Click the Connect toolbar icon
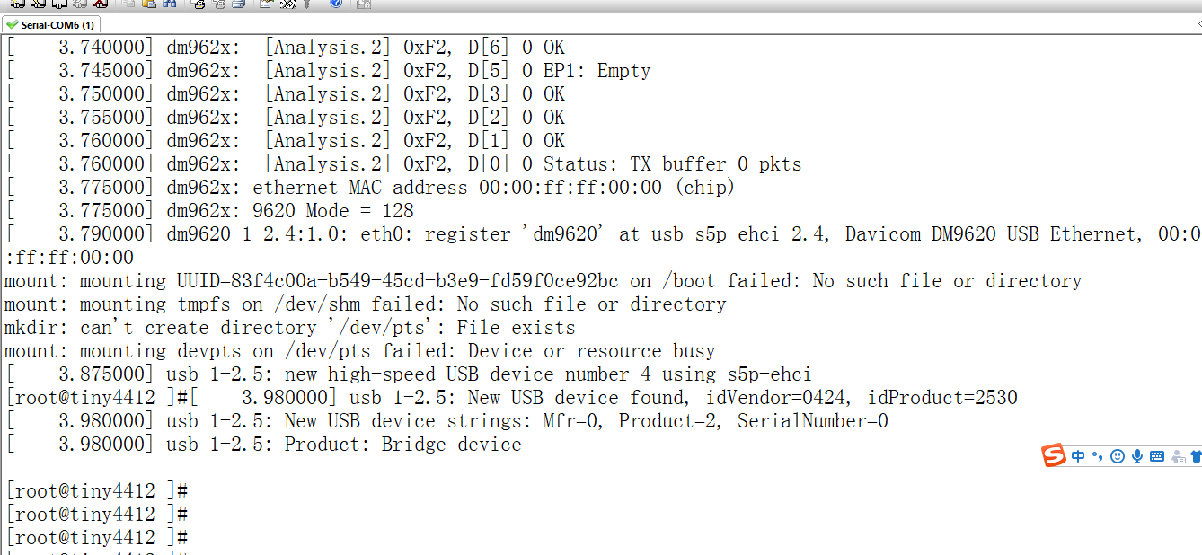Image resolution: width=1202 pixels, height=555 pixels. click(18, 4)
